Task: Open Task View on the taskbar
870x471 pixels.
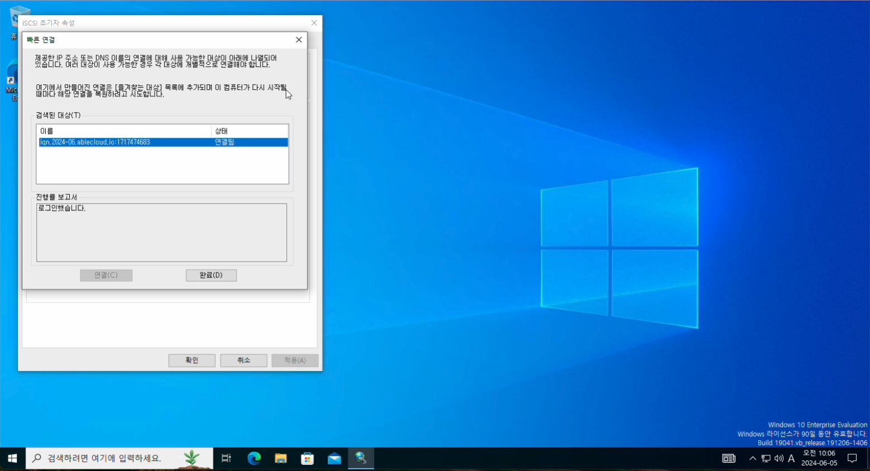Action: (x=226, y=458)
